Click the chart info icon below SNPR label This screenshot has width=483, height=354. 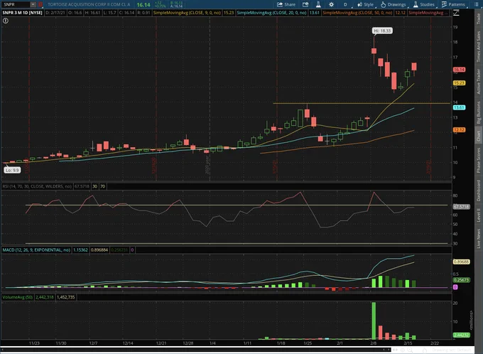[6, 21]
